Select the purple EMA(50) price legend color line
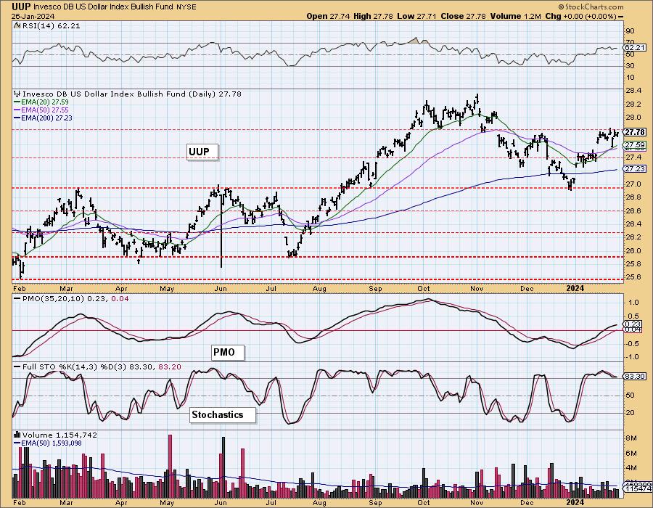The width and height of the screenshot is (653, 508). (x=17, y=110)
